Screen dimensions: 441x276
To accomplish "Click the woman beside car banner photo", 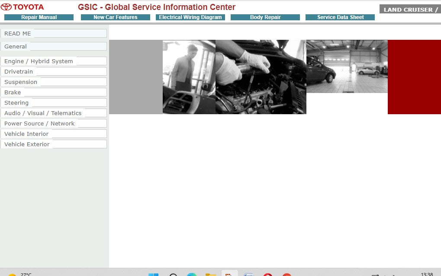I will click(189, 77).
